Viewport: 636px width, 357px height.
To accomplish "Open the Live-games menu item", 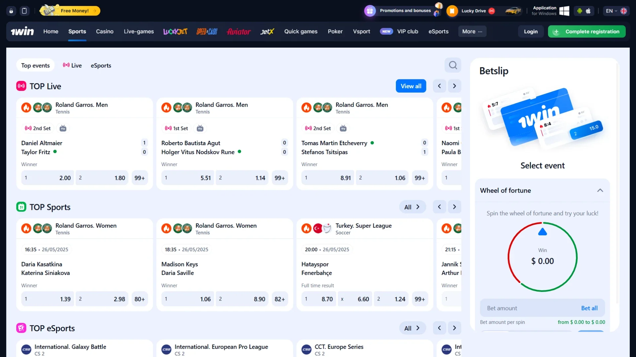I will tap(139, 31).
